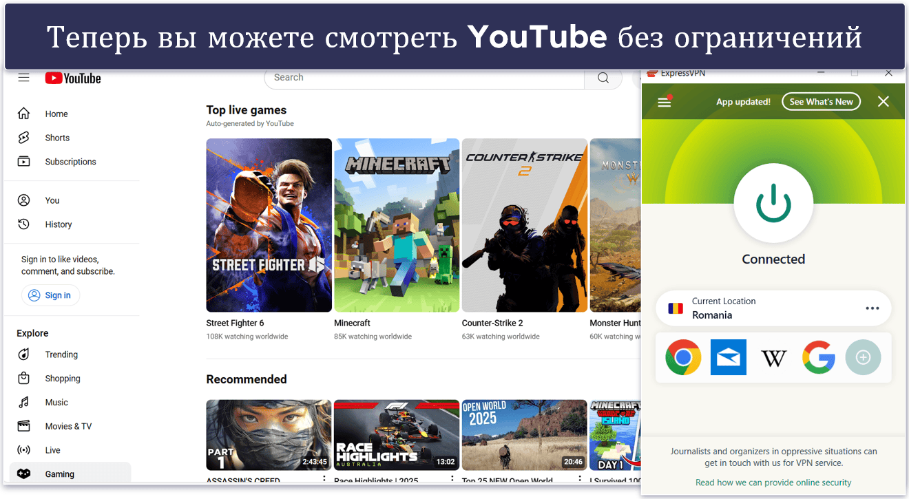Play the F1 Race Highlights video thumbnail
The height and width of the screenshot is (499, 909).
coord(397,435)
